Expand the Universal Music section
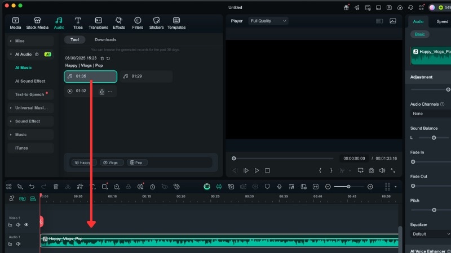The width and height of the screenshot is (451, 253). click(x=11, y=108)
